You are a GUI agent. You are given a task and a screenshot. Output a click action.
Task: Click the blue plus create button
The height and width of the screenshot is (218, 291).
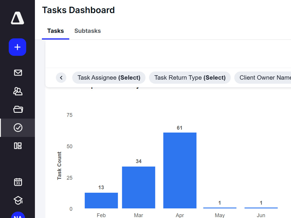point(17,47)
